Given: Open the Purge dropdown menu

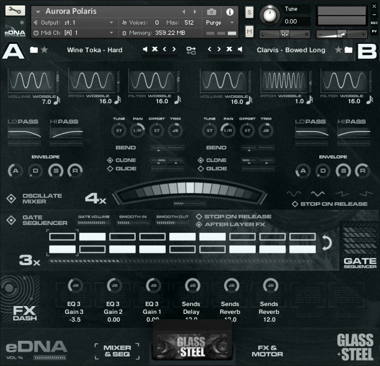Looking at the screenshot, I should point(232,23).
